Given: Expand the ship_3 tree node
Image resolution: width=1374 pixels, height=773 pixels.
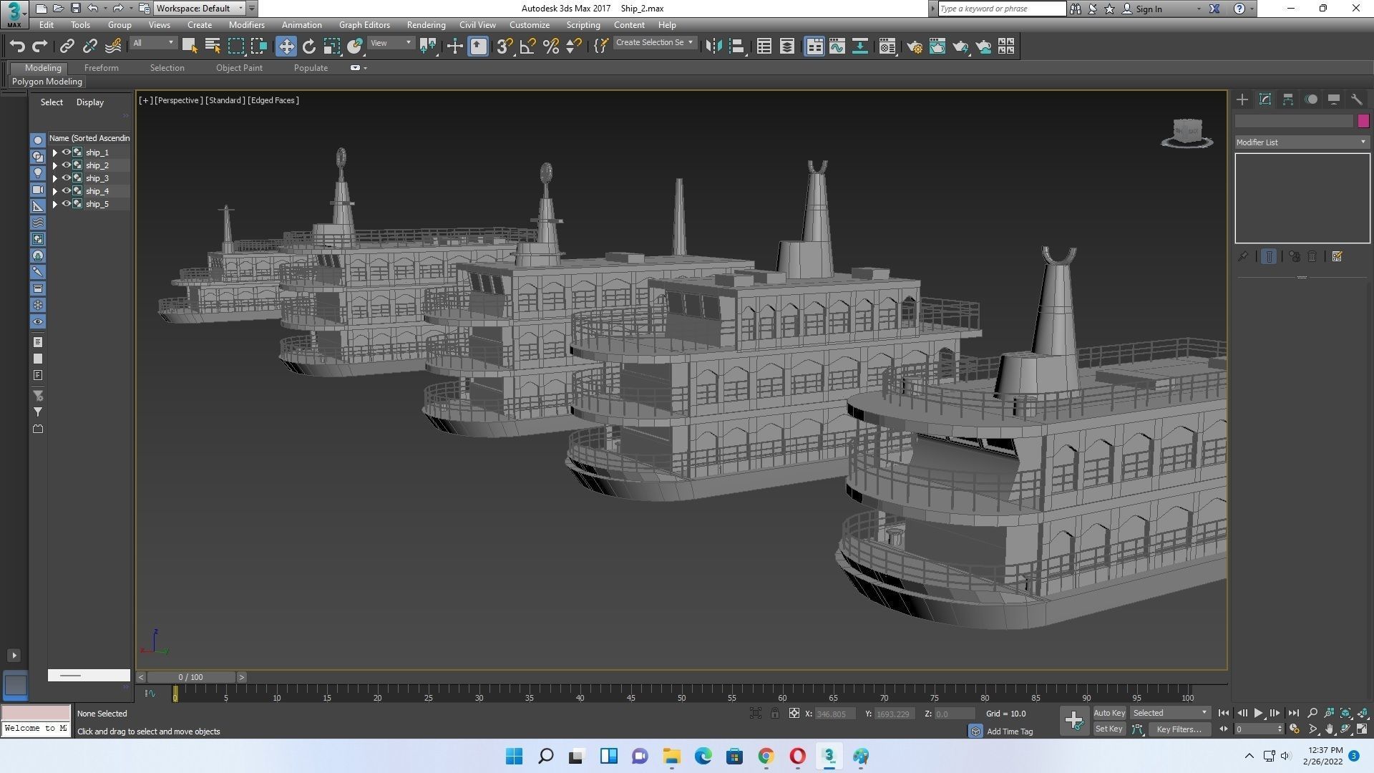Looking at the screenshot, I should 54,178.
